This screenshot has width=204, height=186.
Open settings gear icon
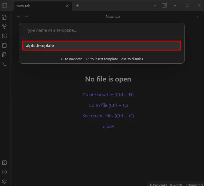click(x=4, y=181)
